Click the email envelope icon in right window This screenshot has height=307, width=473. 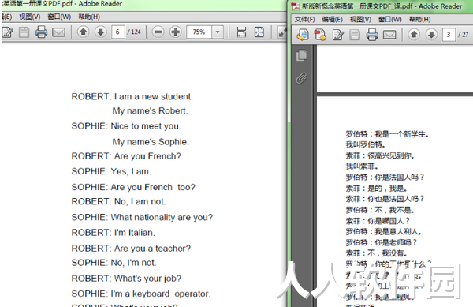(389, 35)
